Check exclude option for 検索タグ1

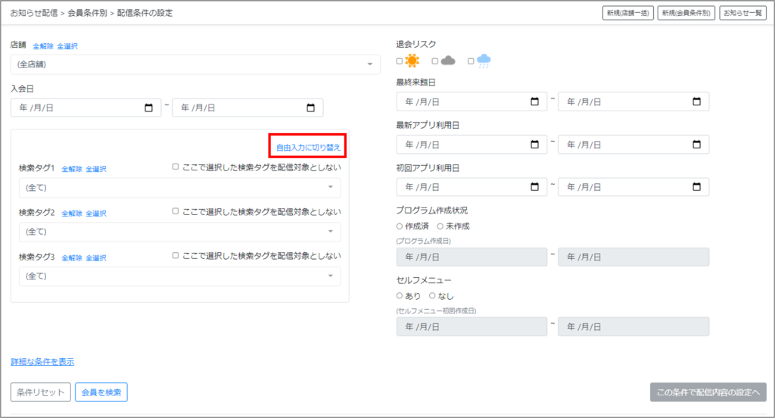tap(176, 167)
